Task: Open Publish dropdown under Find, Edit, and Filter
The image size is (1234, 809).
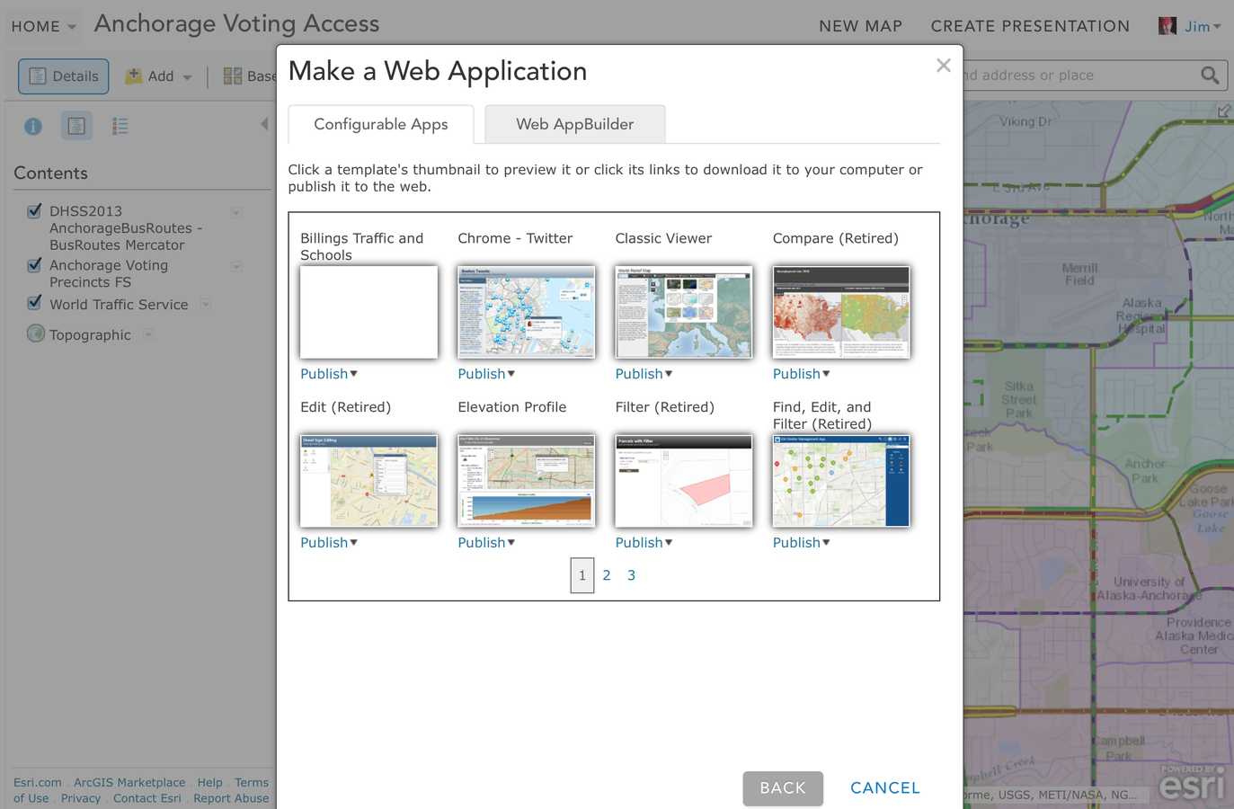Action: pos(802,543)
